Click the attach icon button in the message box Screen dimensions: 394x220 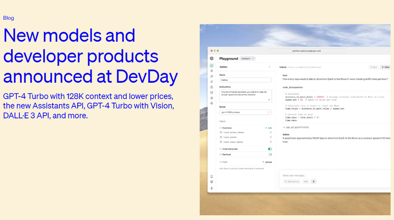click(x=313, y=181)
